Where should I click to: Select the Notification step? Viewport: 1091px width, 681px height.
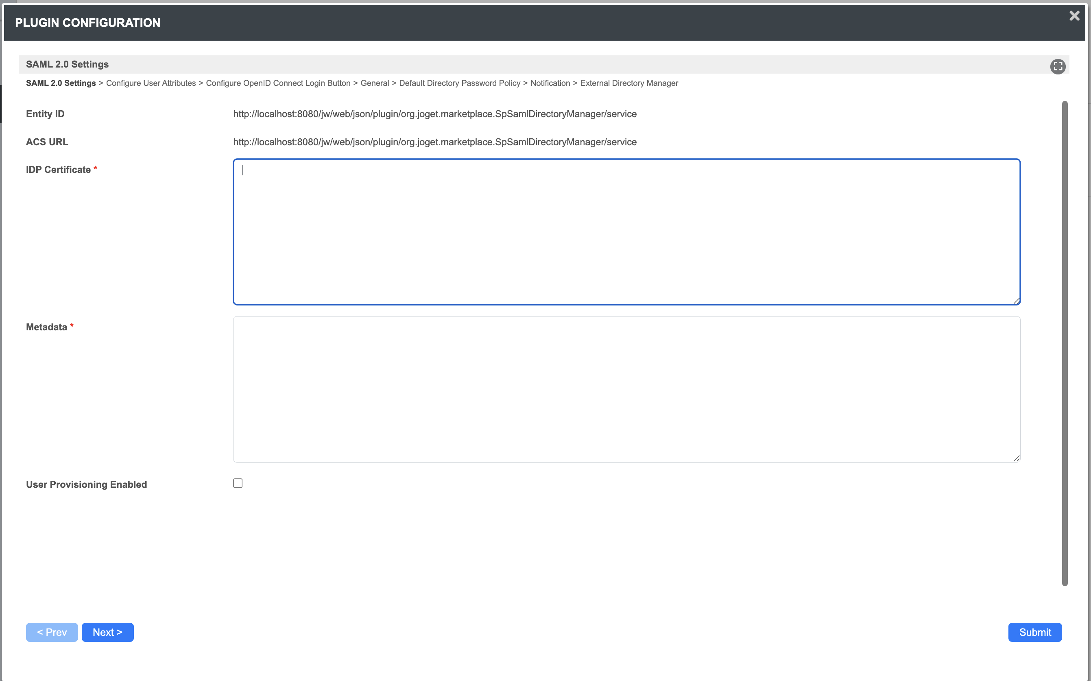(x=550, y=83)
